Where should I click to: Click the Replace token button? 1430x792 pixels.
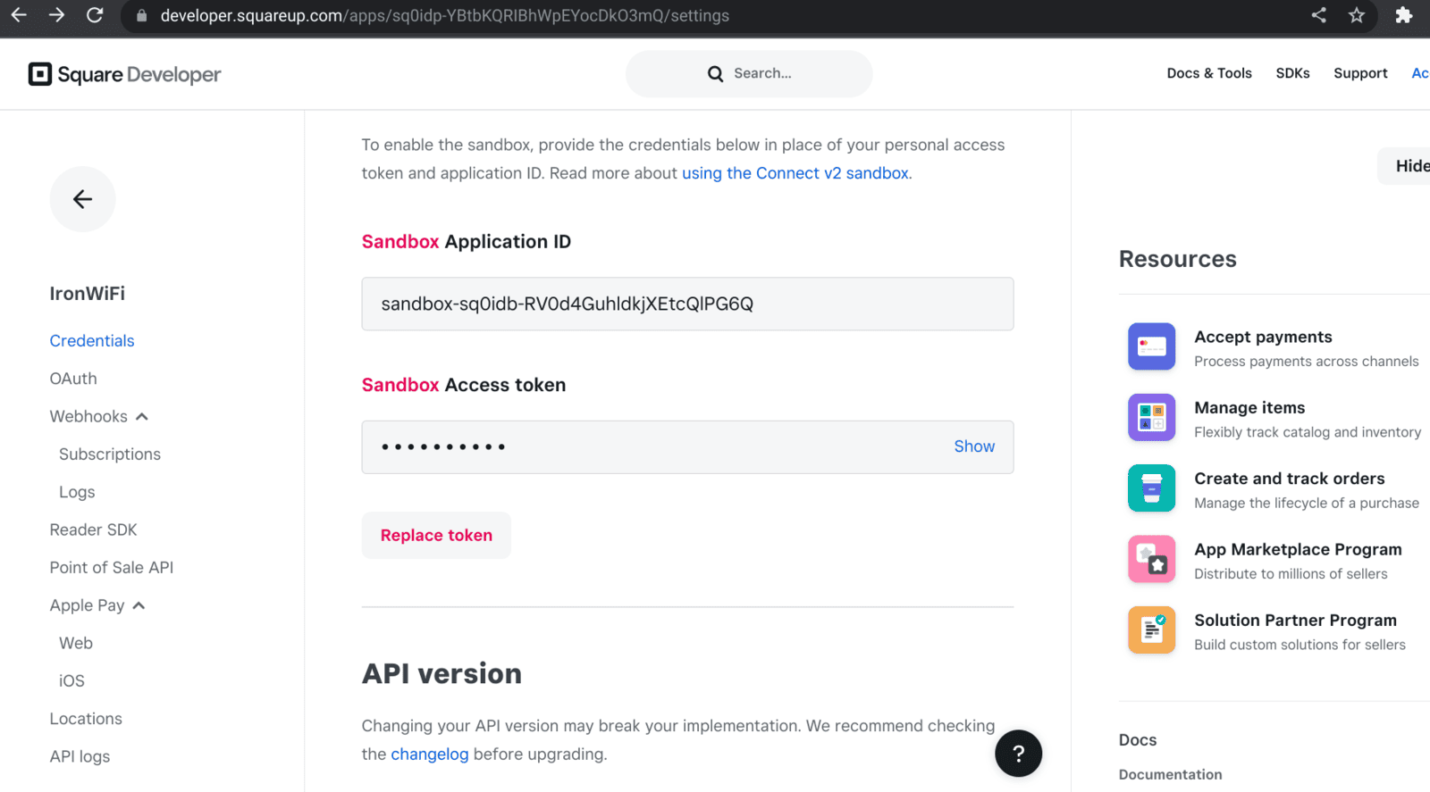point(436,535)
